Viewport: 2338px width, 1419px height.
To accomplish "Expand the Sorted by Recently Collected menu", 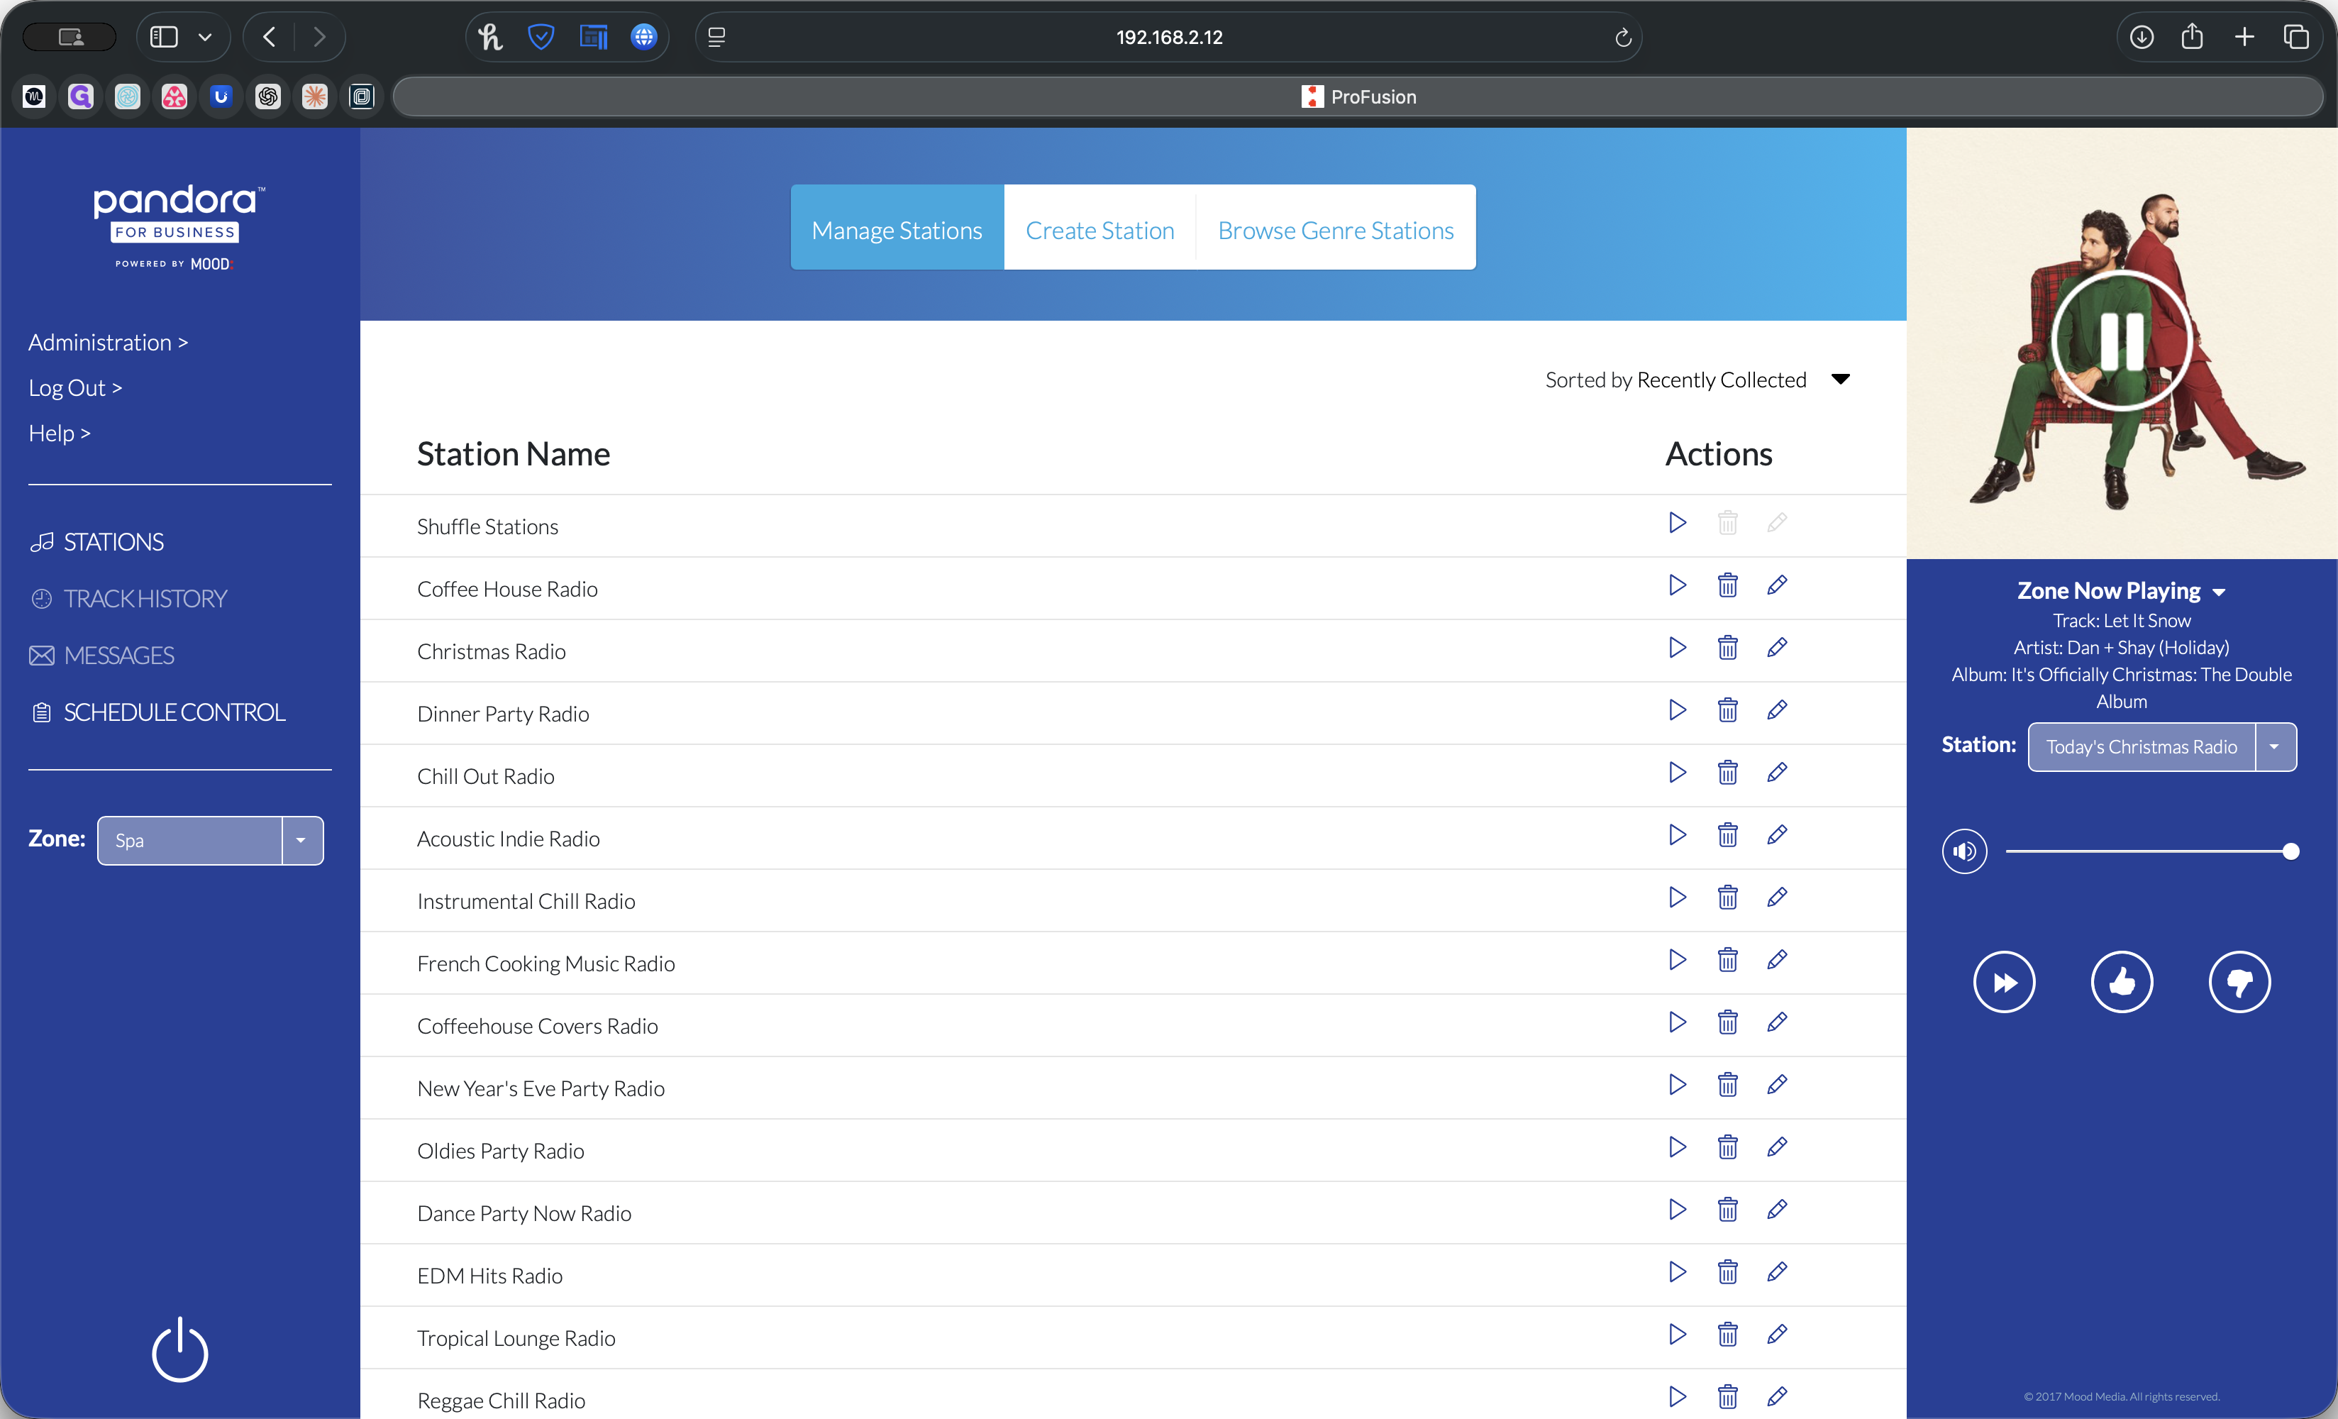I will point(1697,380).
